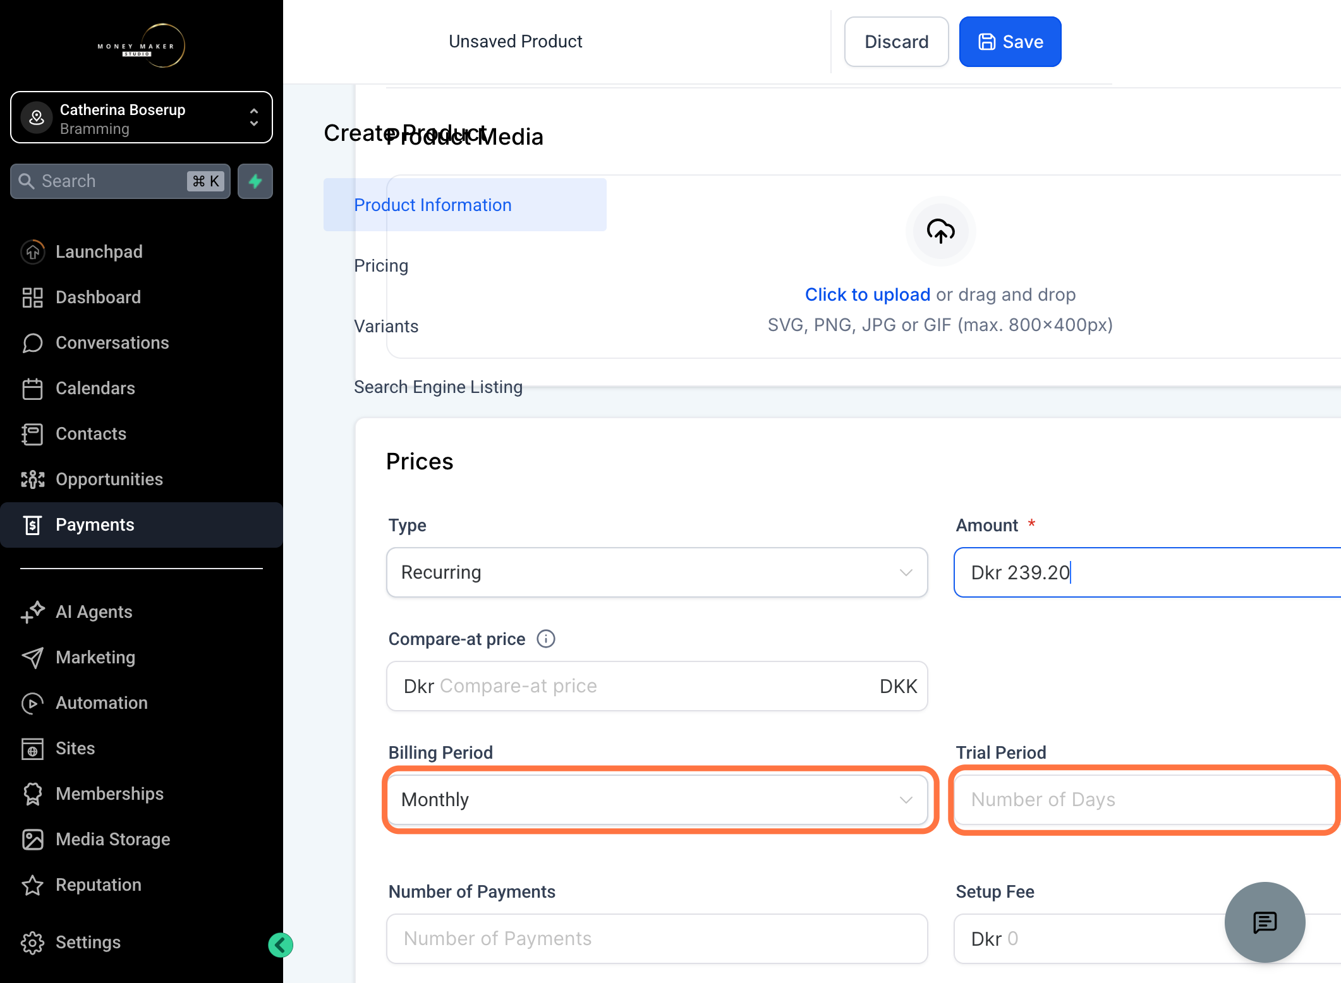
Task: Click the green lightning bolt quick-action icon
Action: click(x=255, y=181)
